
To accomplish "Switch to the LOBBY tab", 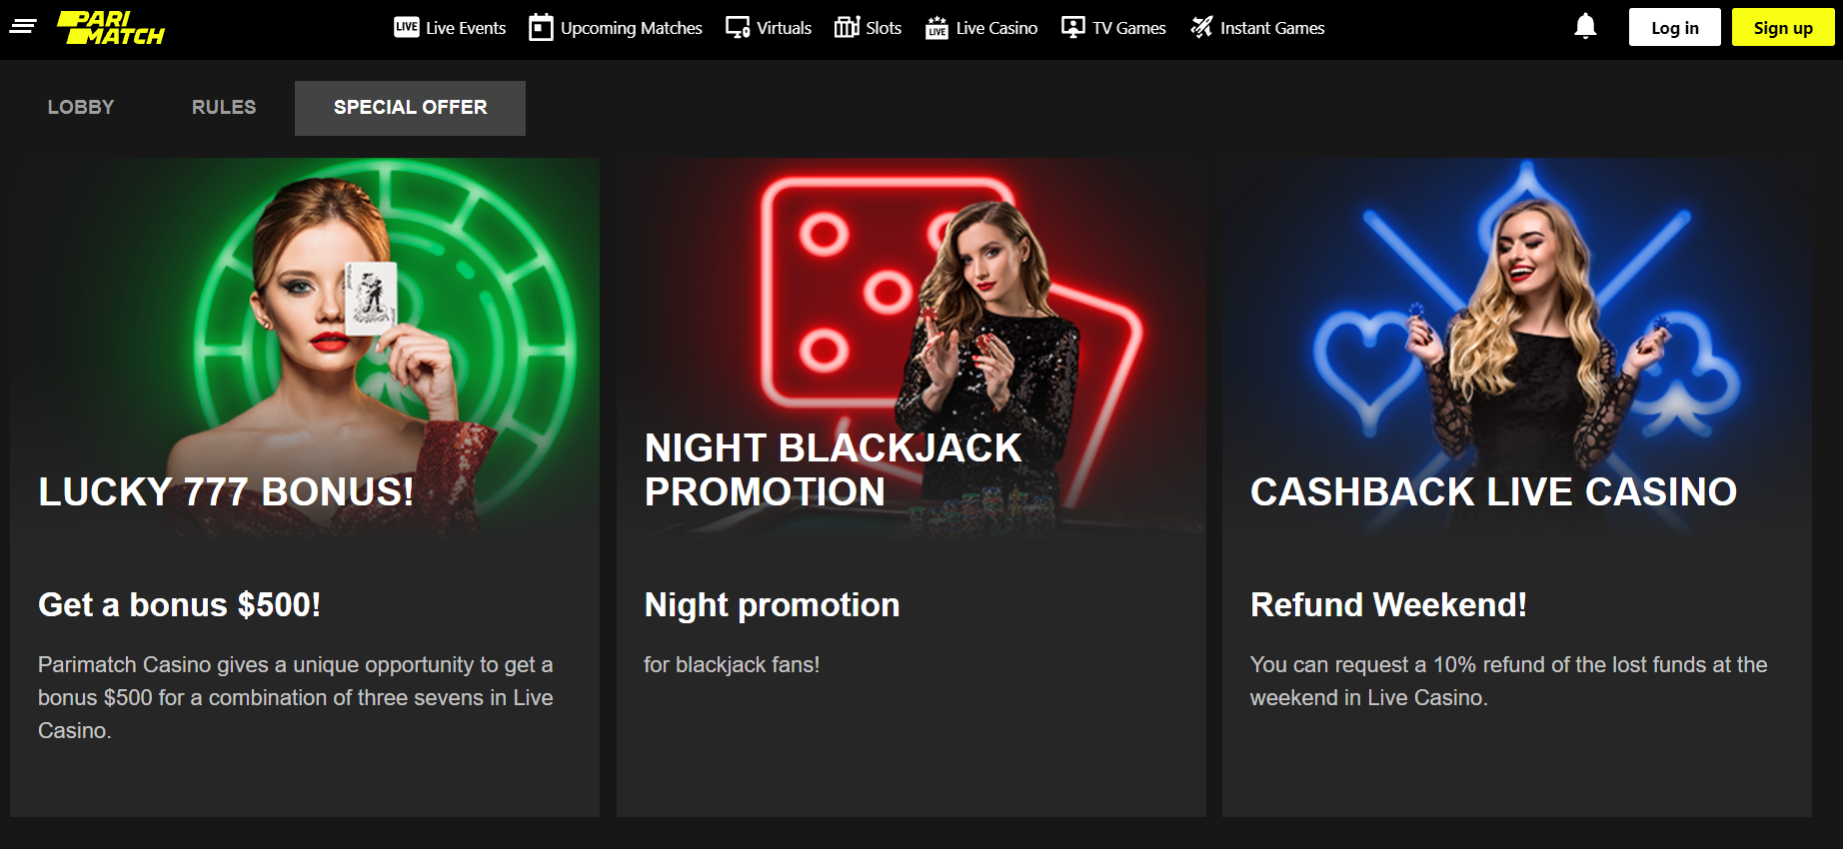I will click(80, 107).
